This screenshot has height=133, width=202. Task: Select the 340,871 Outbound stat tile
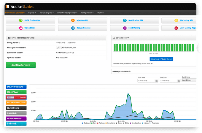[x=16, y=87]
